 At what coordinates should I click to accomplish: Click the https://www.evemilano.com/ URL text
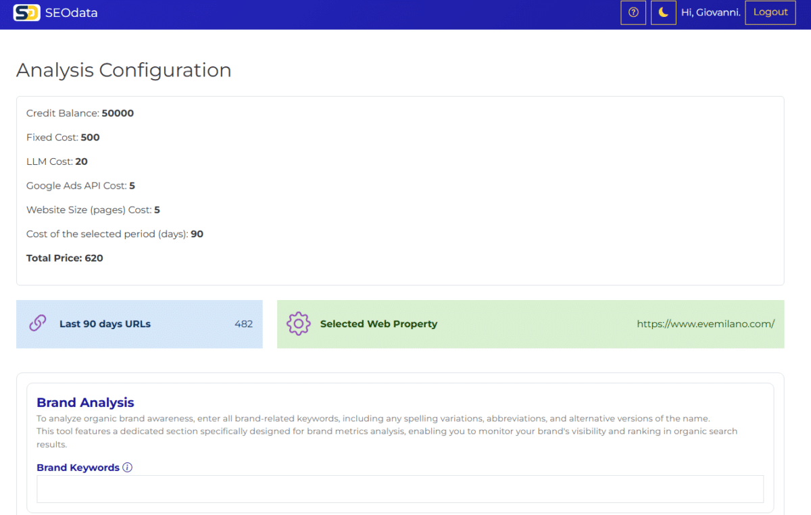pyautogui.click(x=706, y=324)
